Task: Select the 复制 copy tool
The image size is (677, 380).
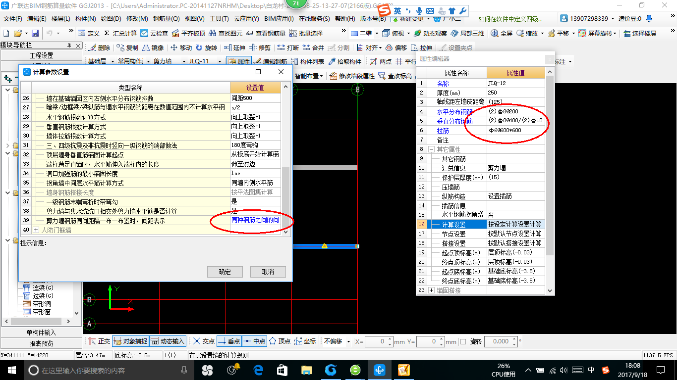Action: [127, 48]
